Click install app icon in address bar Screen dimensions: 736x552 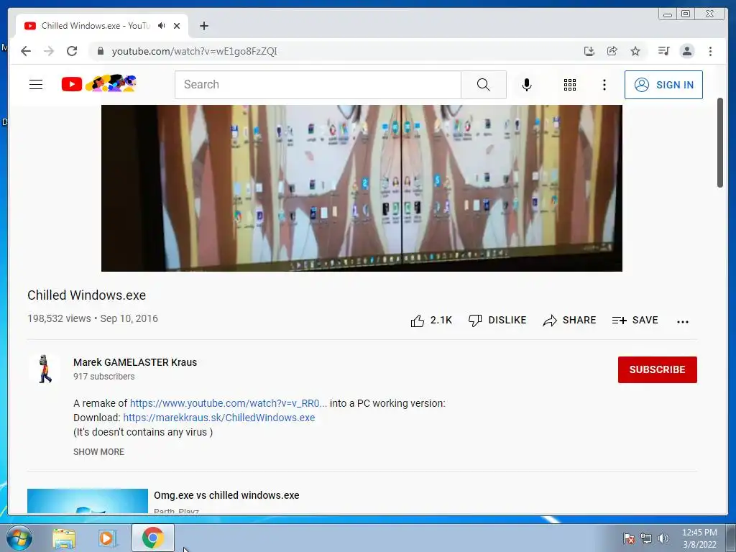click(589, 51)
